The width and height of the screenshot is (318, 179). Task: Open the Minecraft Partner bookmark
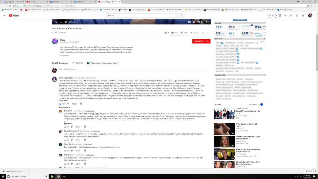(230, 10)
